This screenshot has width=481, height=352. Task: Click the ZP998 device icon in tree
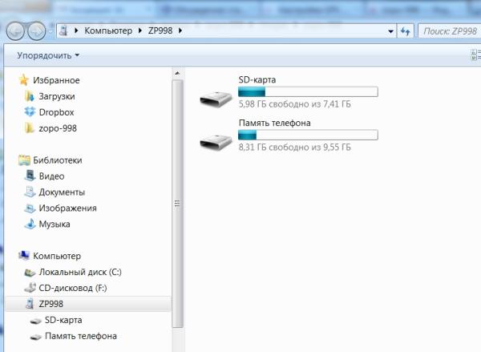(30, 304)
